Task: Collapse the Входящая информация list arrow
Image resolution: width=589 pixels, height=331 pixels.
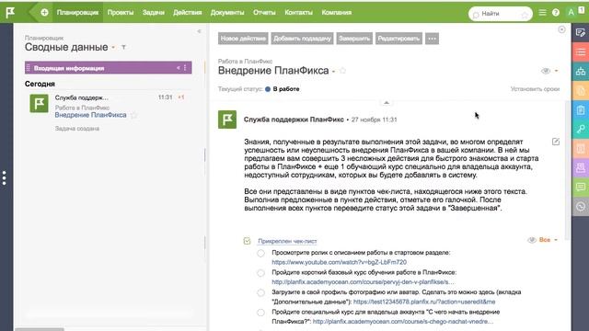Action: pos(178,68)
